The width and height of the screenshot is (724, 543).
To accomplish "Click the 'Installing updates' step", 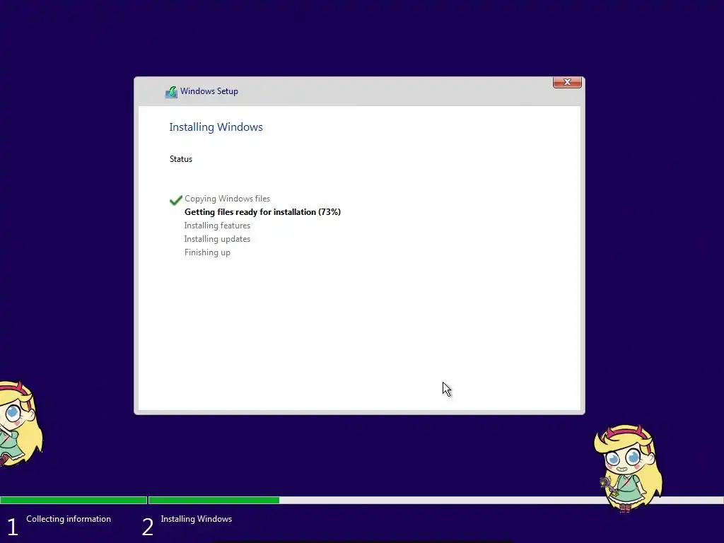I will click(217, 239).
